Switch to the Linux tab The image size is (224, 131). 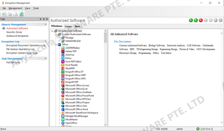tap(68, 26)
